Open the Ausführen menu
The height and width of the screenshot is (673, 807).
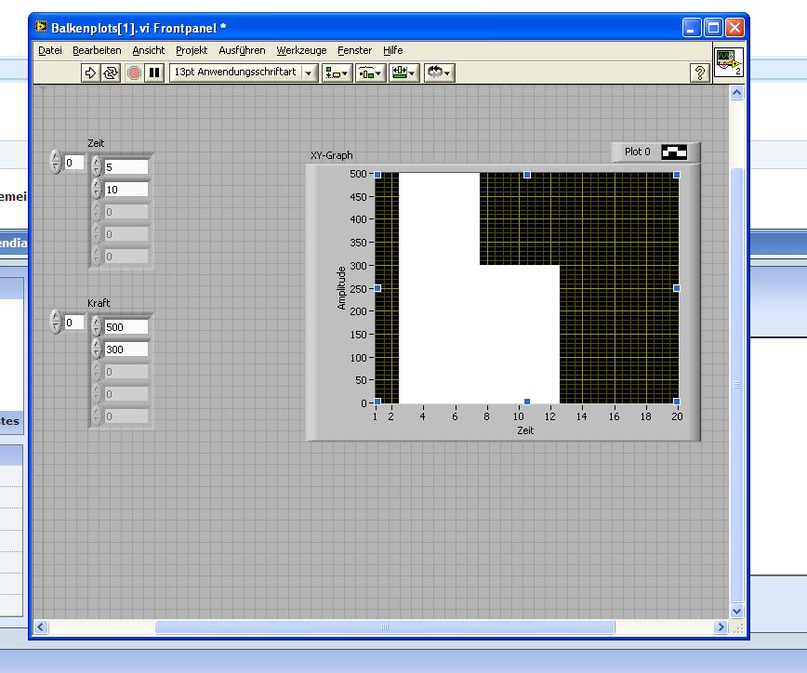click(x=242, y=50)
